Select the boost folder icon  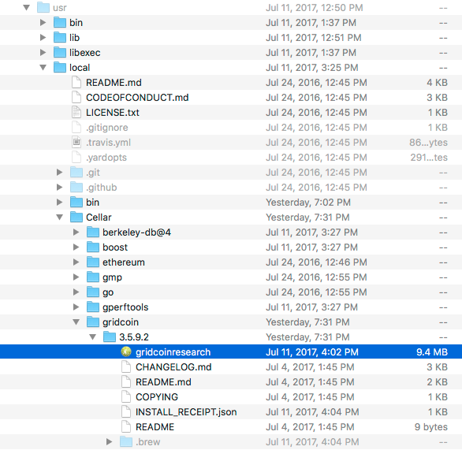pyautogui.click(x=93, y=247)
